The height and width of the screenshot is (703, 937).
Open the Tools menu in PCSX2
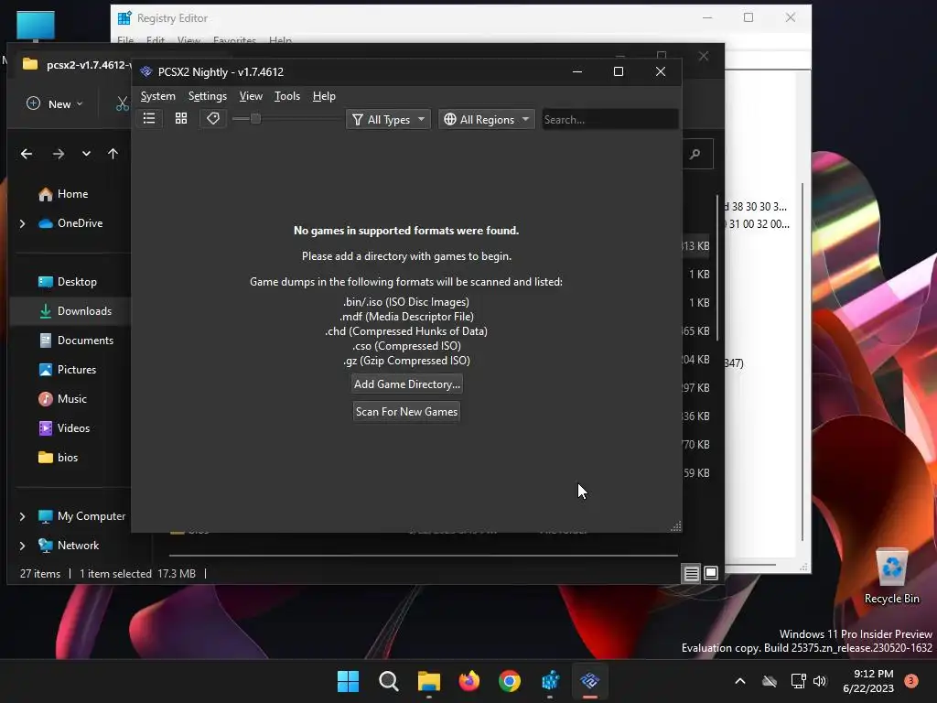pos(286,96)
